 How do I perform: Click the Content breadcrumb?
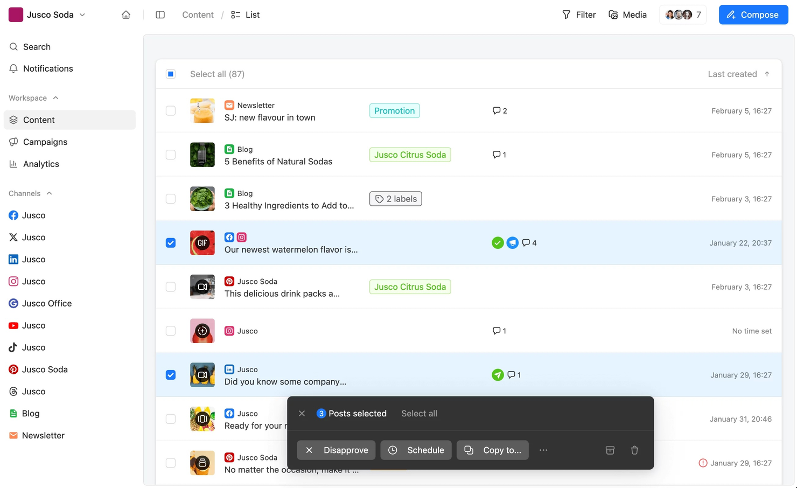coord(198,15)
